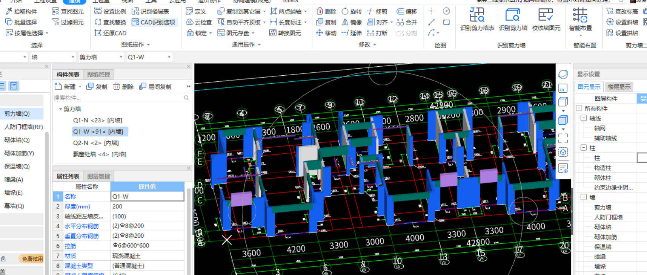This screenshot has height=275, width=647.
Task: Click the 云检查 cloud check tool
Action: [199, 22]
